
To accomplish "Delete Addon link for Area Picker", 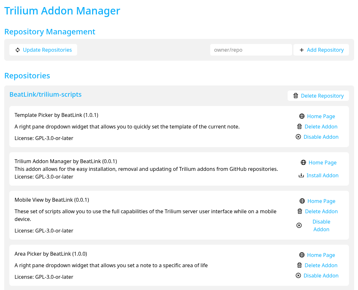I will [x=321, y=265].
